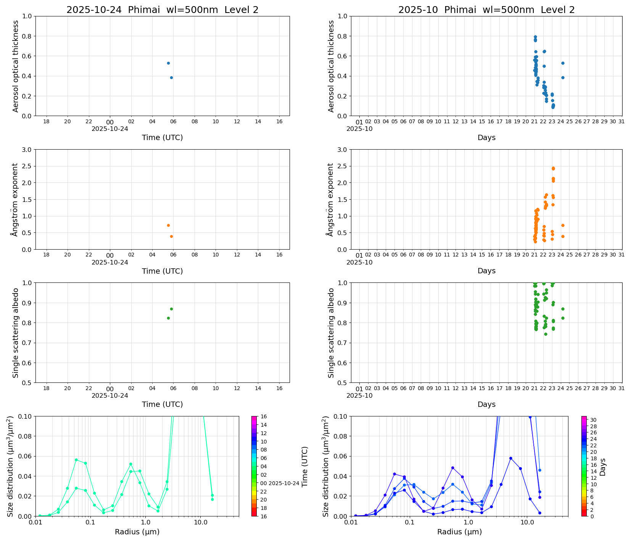Click the lower AOT point near 0.38
Viewport: 631px width, 542px height.
coord(171,77)
